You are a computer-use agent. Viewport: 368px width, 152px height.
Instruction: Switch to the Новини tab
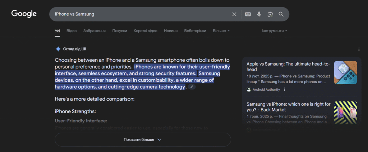coord(171,31)
